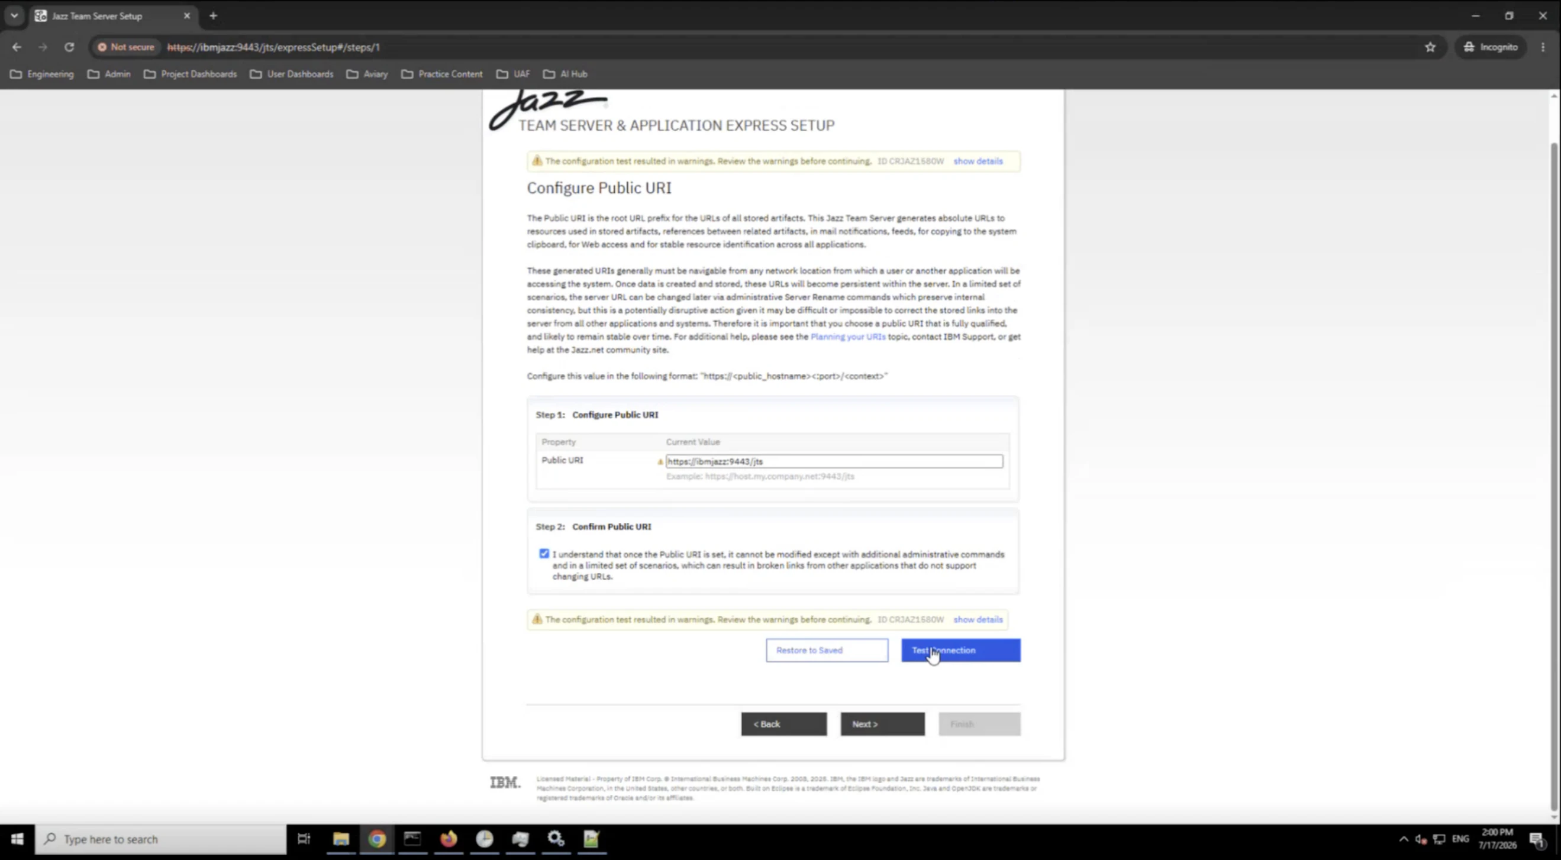
Task: Click the muted volume tray icon
Action: pyautogui.click(x=1421, y=839)
